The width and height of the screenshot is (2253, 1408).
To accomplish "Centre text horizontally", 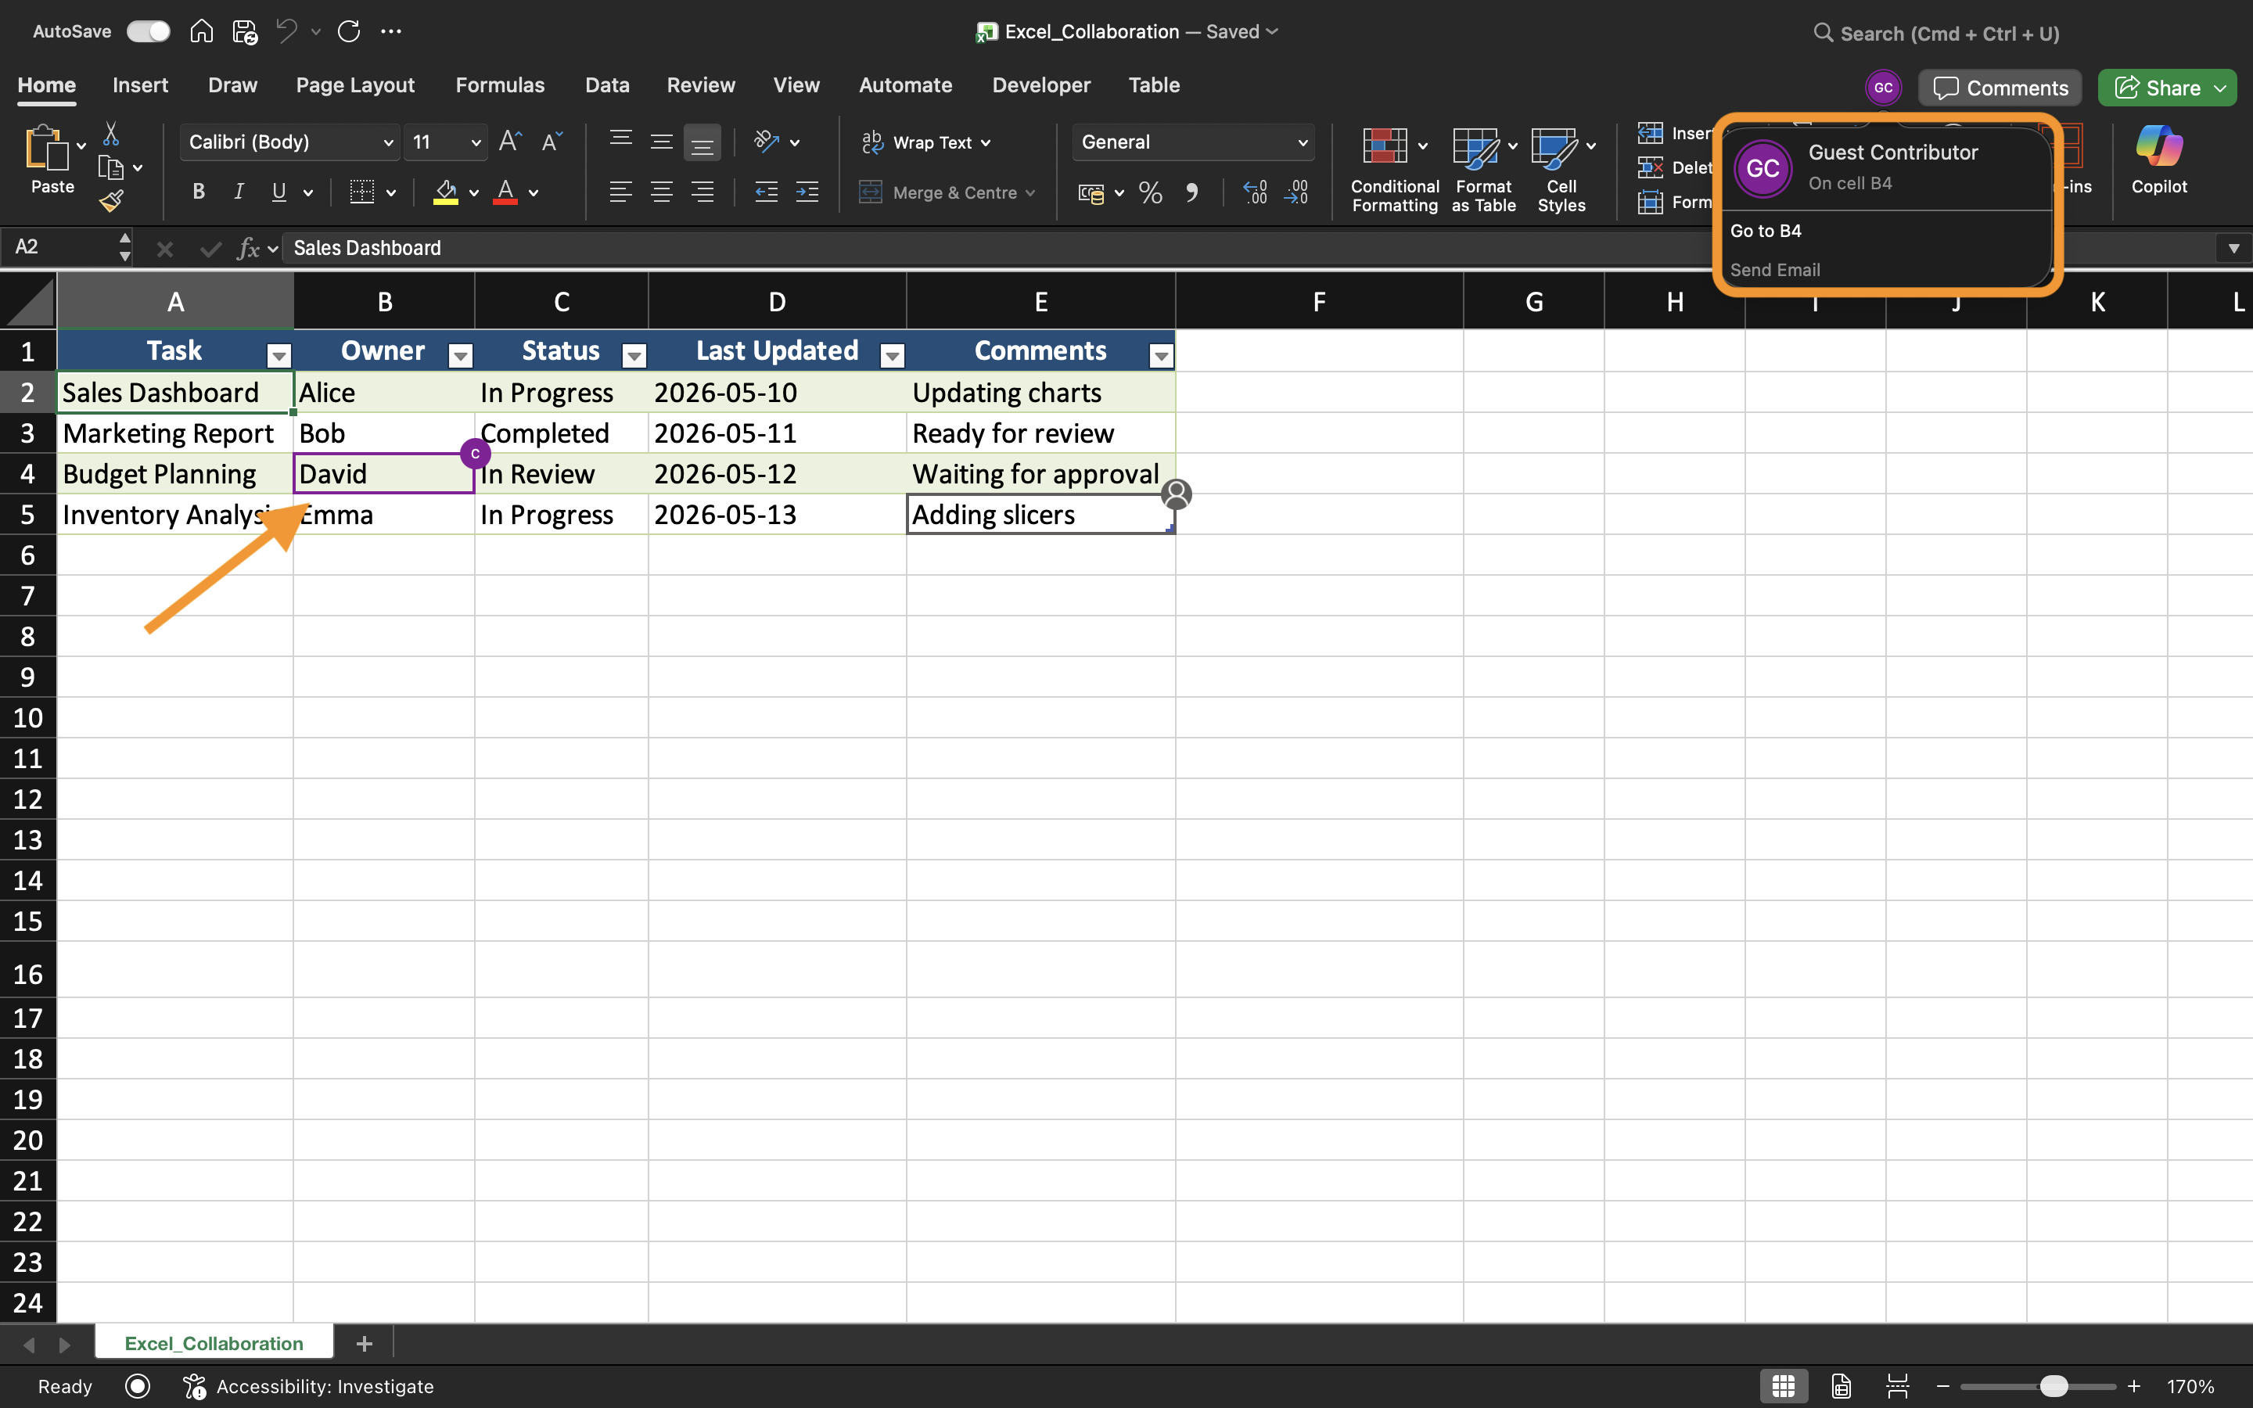I will pyautogui.click(x=662, y=192).
